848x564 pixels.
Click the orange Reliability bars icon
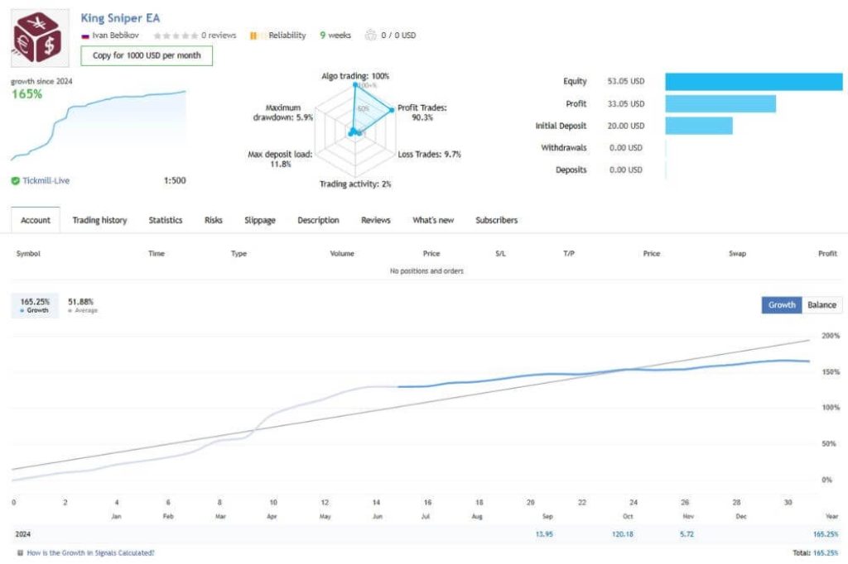click(x=253, y=36)
